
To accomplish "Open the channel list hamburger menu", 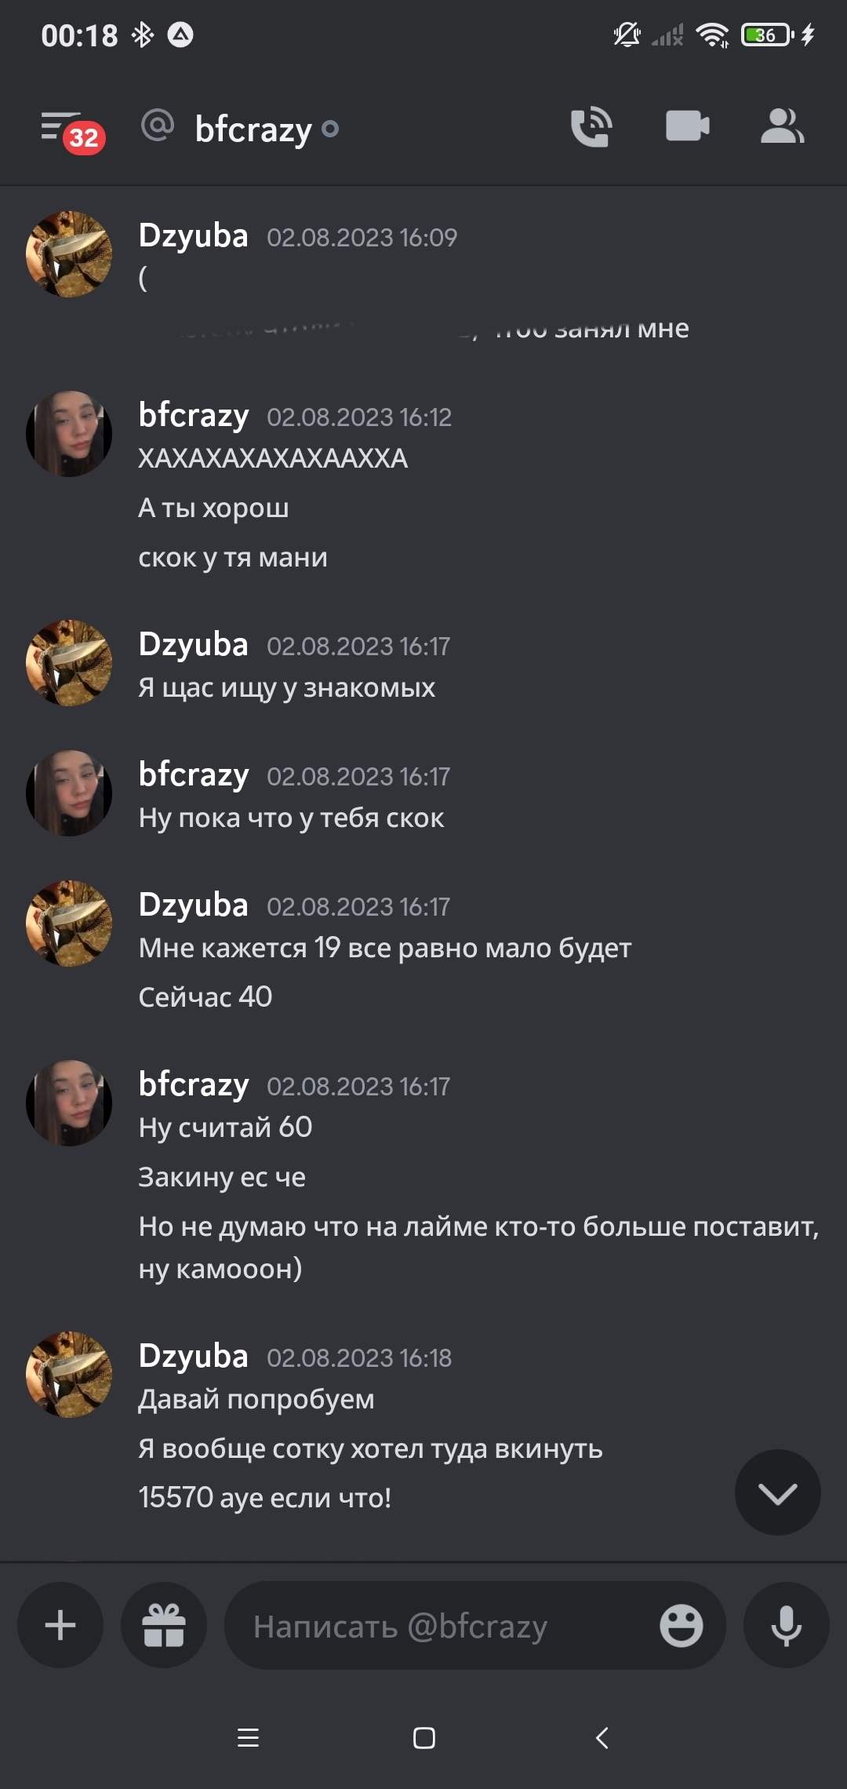I will click(x=60, y=126).
